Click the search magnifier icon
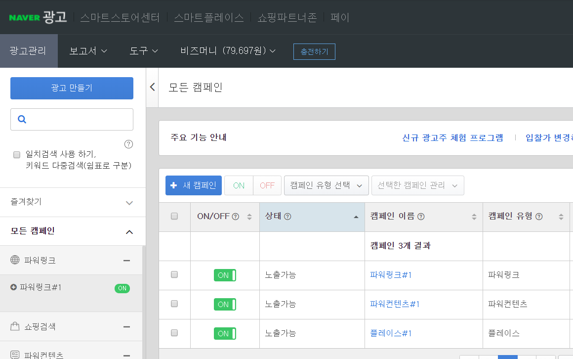Screen dimensions: 573x359 [22, 119]
